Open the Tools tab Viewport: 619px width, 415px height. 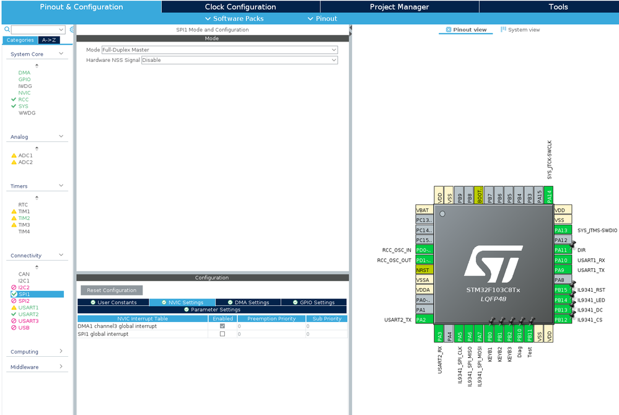pyautogui.click(x=558, y=7)
